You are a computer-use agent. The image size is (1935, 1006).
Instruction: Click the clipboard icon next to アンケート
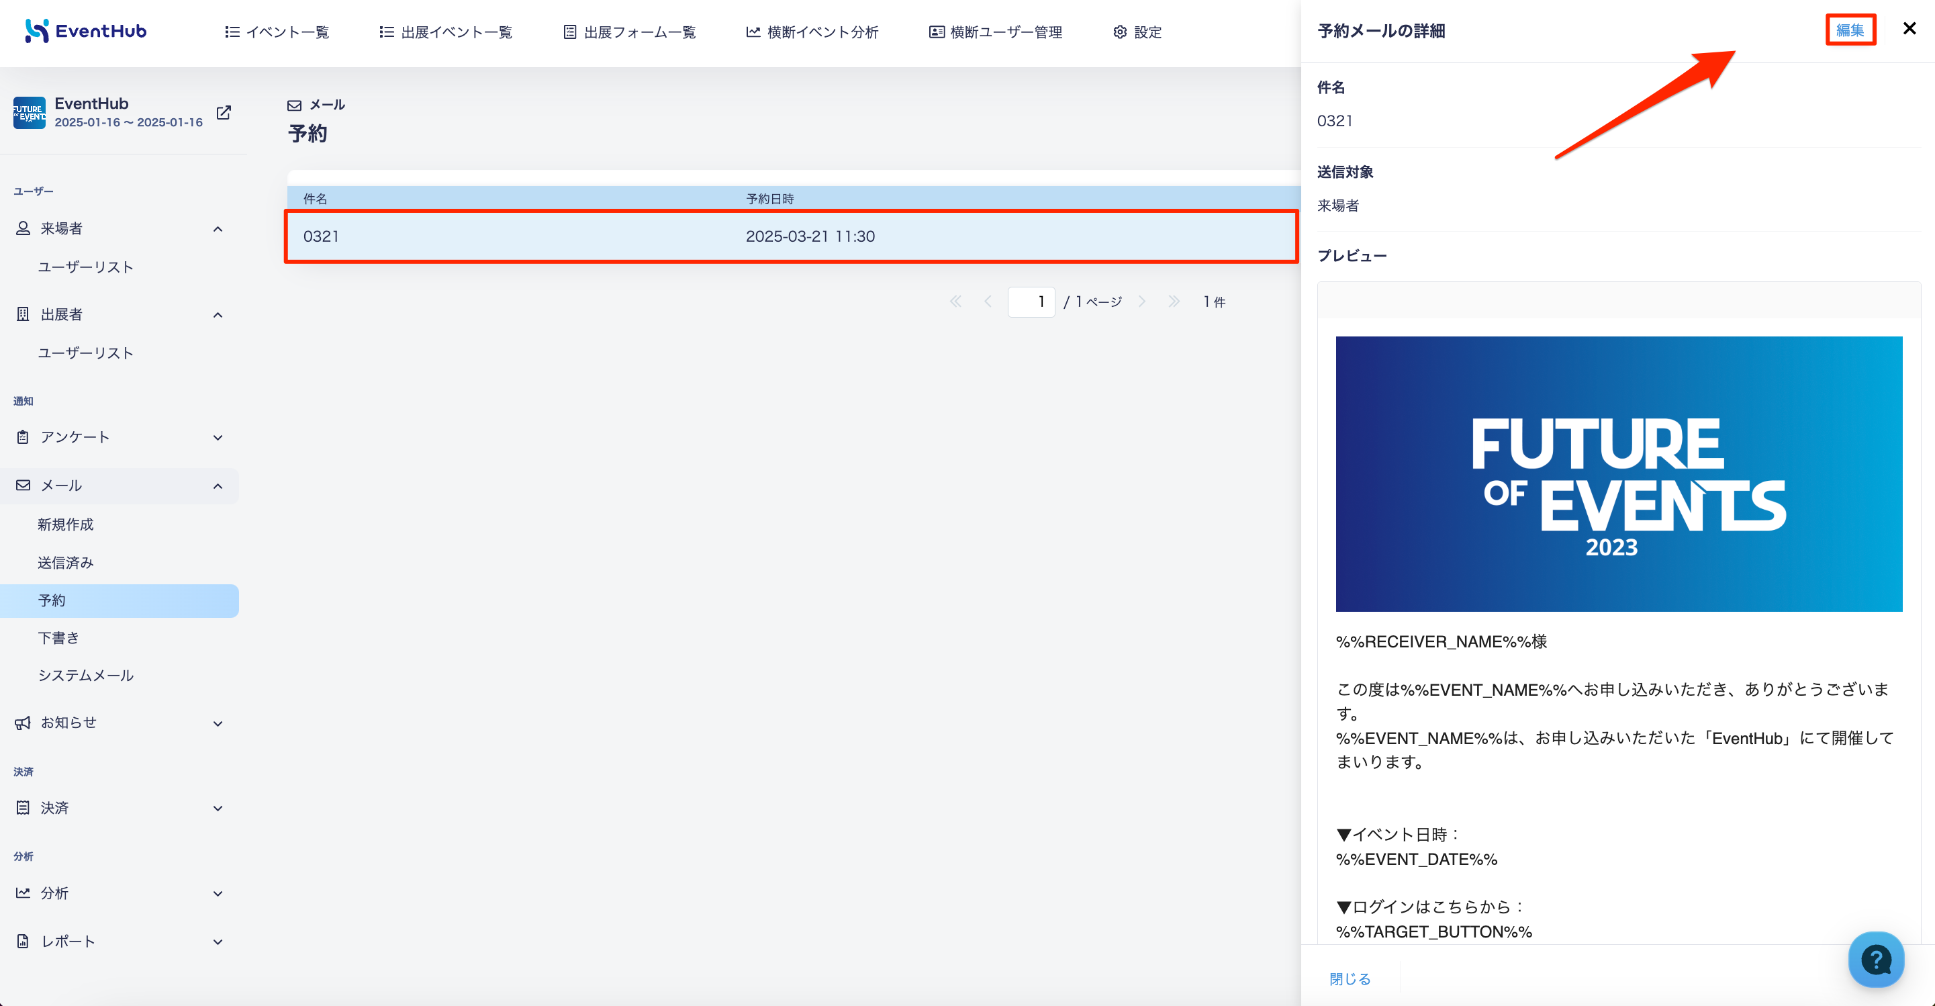pos(23,437)
